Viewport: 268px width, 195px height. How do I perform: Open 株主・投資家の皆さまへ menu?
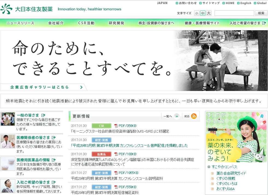[156, 23]
